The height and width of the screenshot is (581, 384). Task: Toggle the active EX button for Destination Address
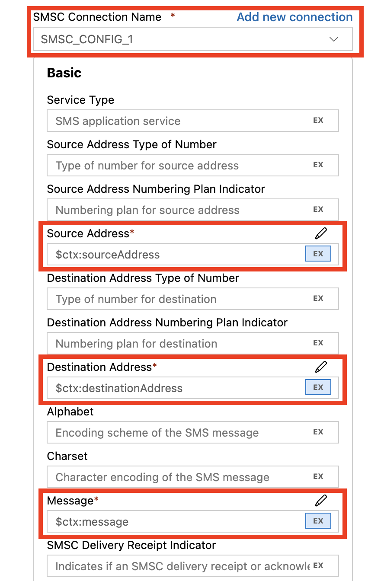pos(318,387)
